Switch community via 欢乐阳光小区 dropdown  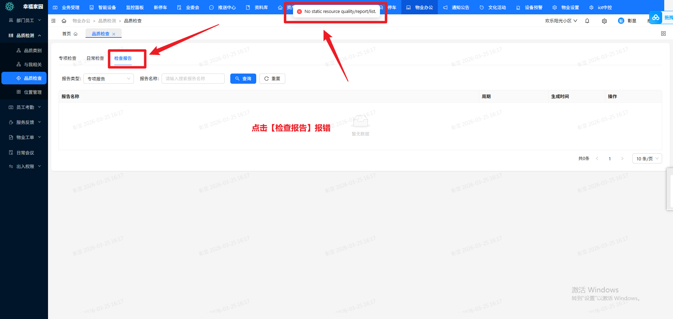(561, 21)
